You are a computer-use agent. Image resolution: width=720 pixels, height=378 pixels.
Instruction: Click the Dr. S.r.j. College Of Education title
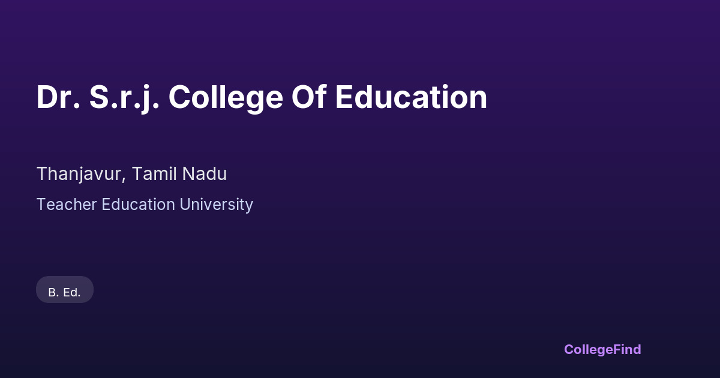click(262, 97)
